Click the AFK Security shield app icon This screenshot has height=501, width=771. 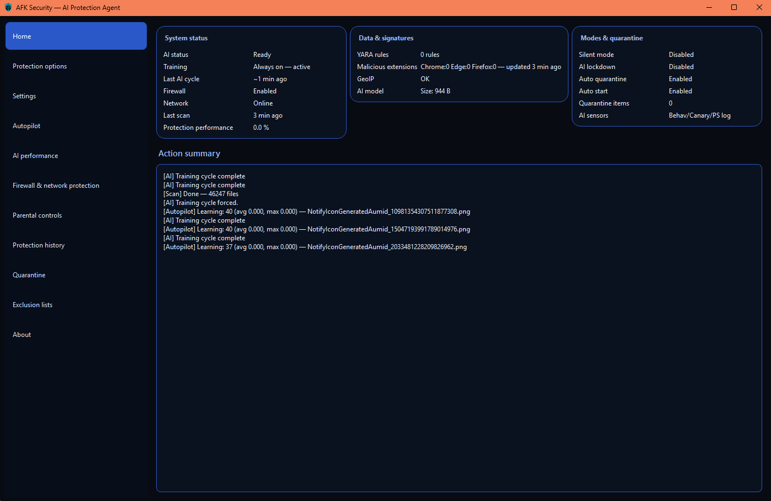[x=8, y=8]
